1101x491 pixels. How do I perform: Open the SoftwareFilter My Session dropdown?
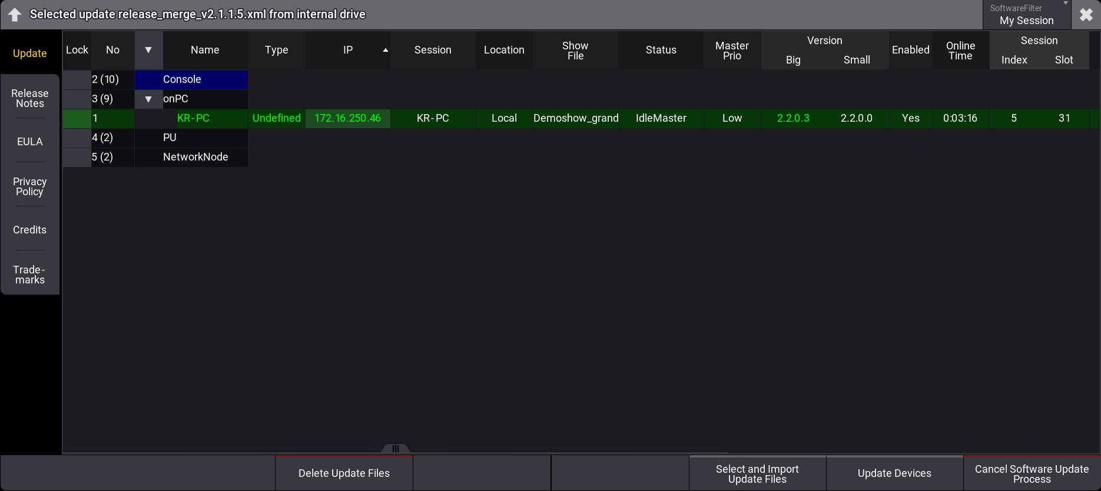coord(1026,15)
